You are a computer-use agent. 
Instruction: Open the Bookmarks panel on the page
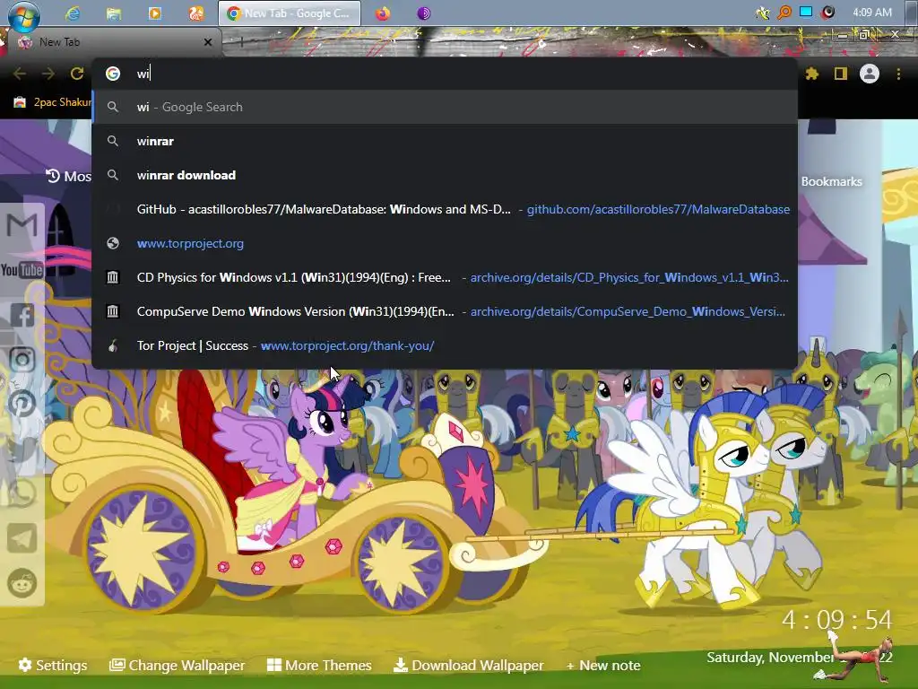coord(831,181)
